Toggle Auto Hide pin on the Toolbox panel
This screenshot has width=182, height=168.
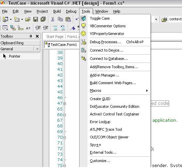tap(31, 36)
